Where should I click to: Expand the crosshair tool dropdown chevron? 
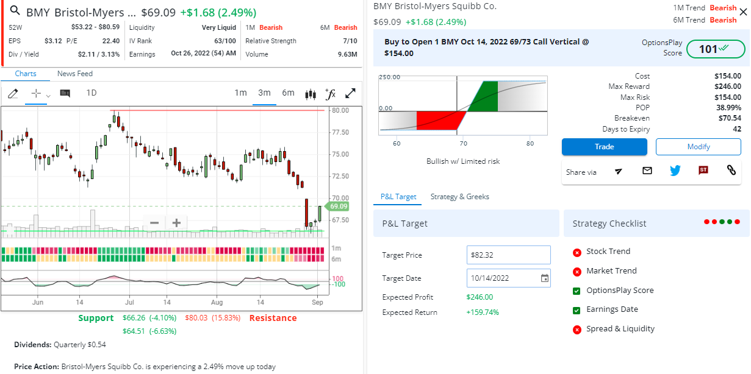(48, 96)
